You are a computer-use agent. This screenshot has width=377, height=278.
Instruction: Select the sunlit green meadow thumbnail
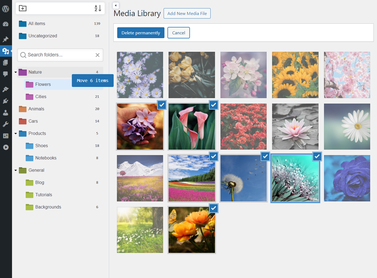[140, 230]
